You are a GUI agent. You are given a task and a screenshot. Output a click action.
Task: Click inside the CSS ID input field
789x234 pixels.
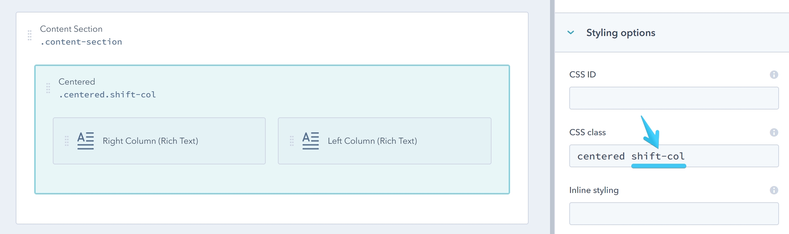pos(674,98)
